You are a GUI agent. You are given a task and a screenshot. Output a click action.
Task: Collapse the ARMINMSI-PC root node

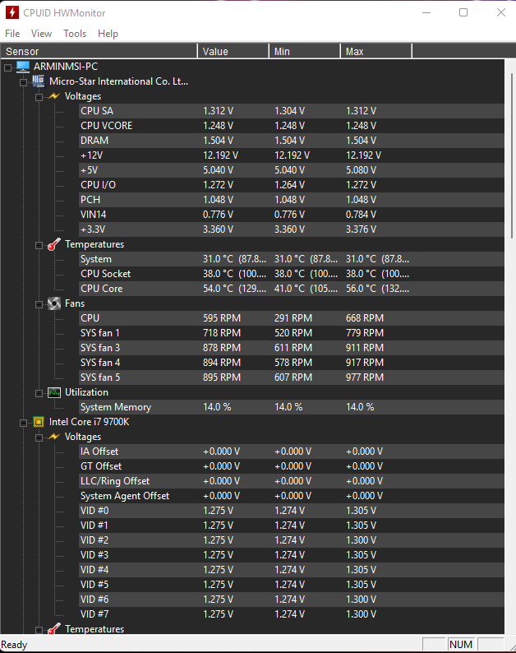point(7,67)
